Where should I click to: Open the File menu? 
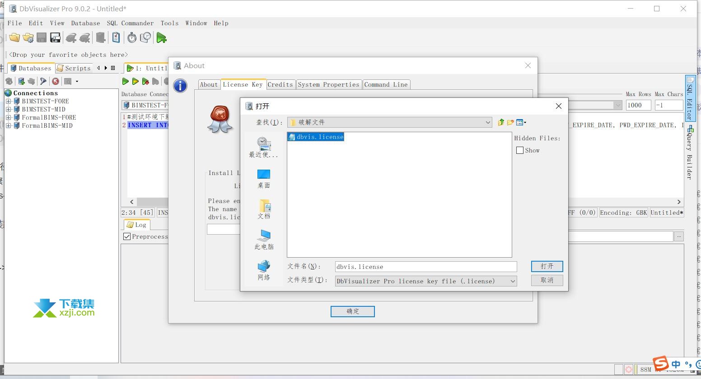(14, 23)
